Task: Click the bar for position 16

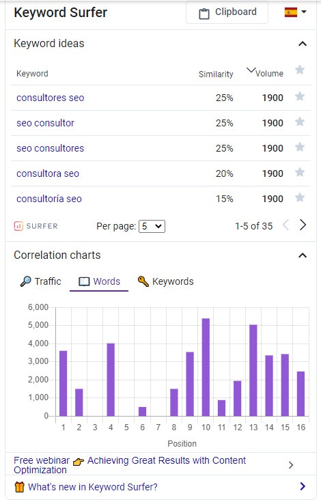Action: pos(301,394)
